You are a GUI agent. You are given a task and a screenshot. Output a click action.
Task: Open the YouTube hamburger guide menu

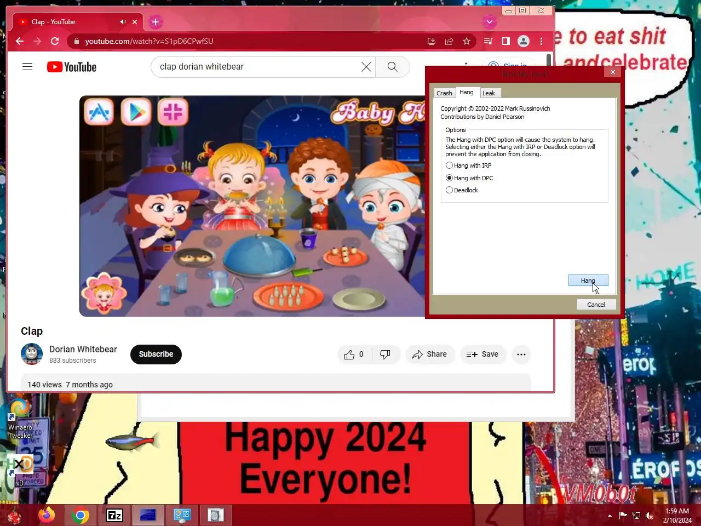[x=27, y=67]
